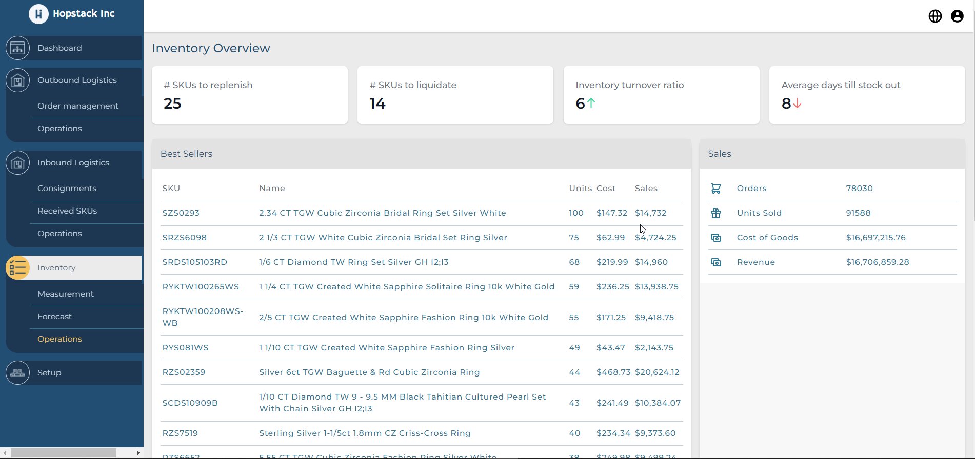Select the Inbound Logistics warehouse icon
Screen dimensions: 975x459
pyautogui.click(x=17, y=163)
